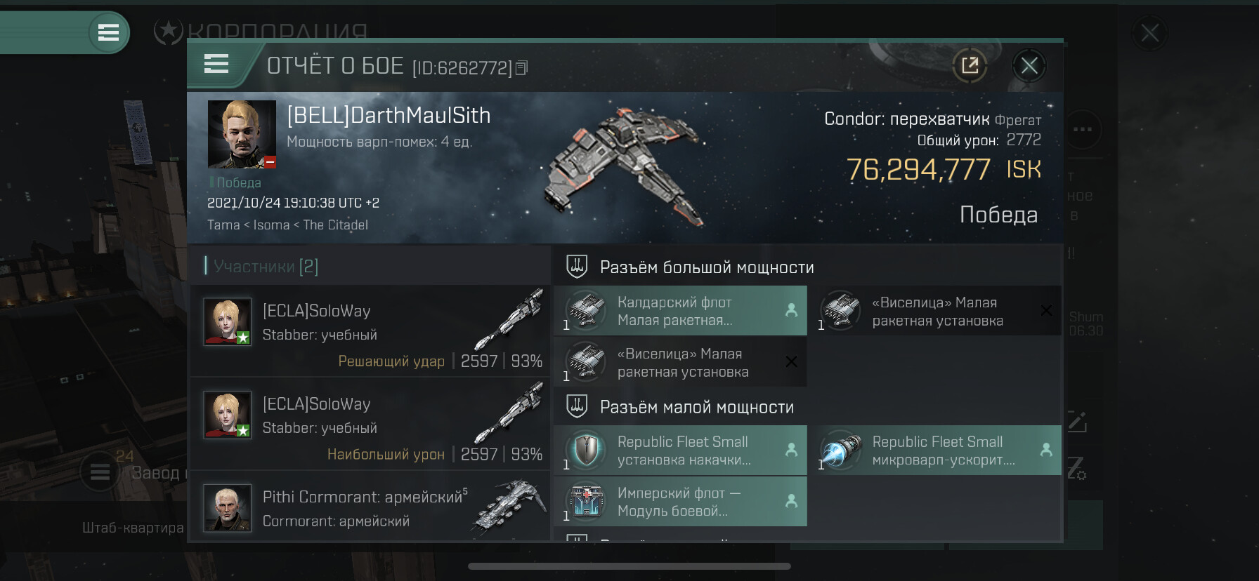
Task: Select the second SoloWay participant portrait
Action: 227,415
